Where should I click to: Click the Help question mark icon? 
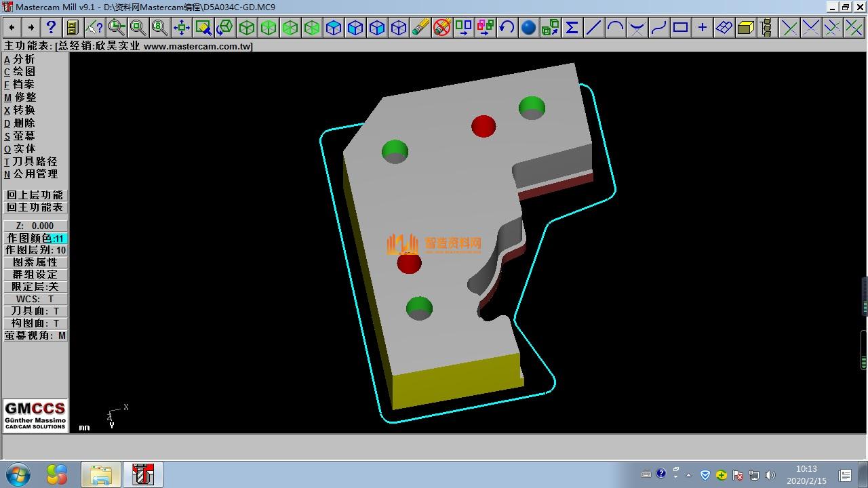(x=51, y=28)
